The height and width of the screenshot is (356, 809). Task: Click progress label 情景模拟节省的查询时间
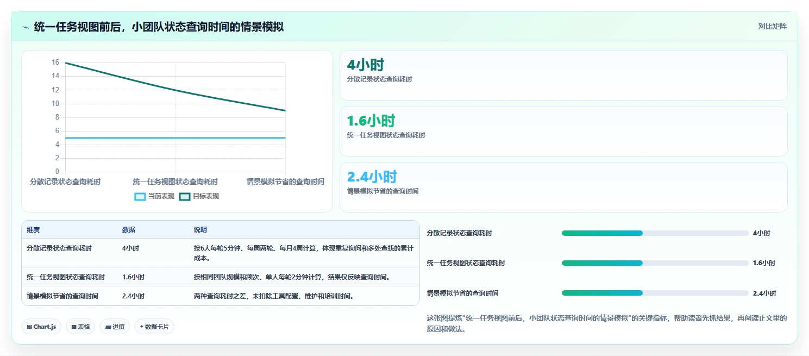[463, 293]
